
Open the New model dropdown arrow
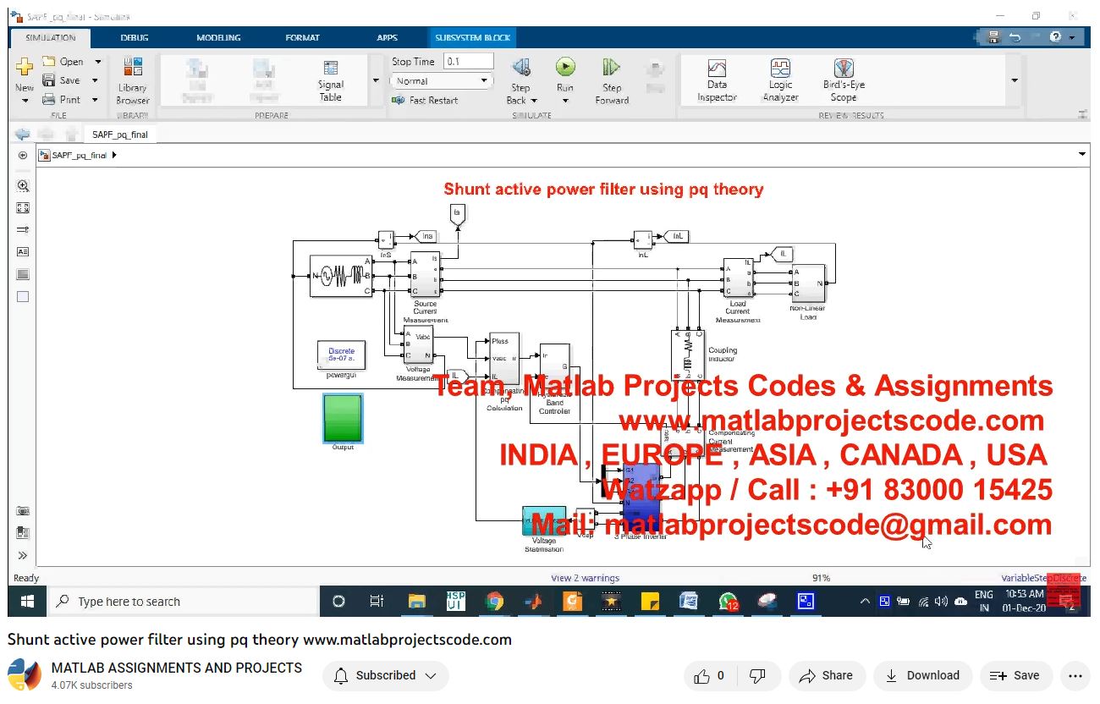pyautogui.click(x=25, y=100)
